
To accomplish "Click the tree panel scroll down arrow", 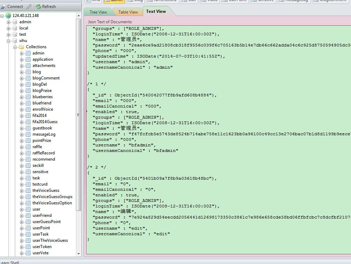I will coord(79,254).
